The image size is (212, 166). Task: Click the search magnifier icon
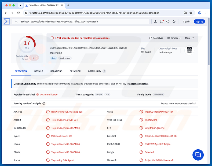pos(16,22)
